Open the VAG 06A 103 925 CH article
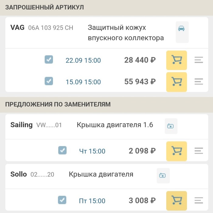Screen dimensions: 213x213 51,28
